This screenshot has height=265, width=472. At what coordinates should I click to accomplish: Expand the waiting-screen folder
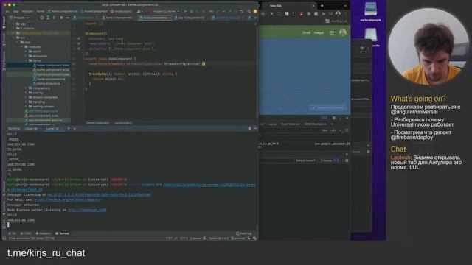tap(26, 106)
